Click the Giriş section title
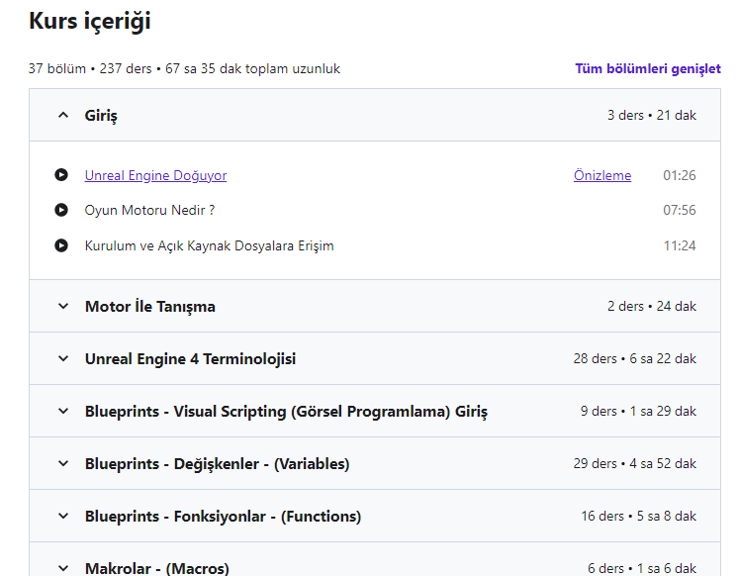Screen dimensions: 739x576 pyautogui.click(x=101, y=116)
